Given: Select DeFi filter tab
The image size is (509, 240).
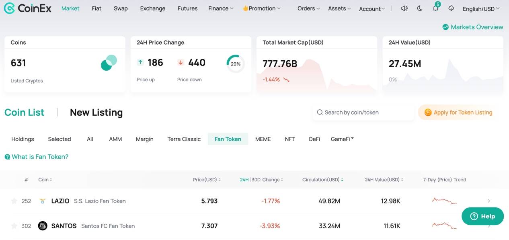Looking at the screenshot, I should click(x=314, y=139).
